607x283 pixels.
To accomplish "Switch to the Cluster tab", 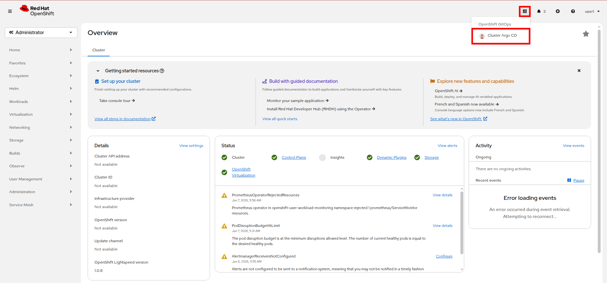I will click(x=98, y=50).
